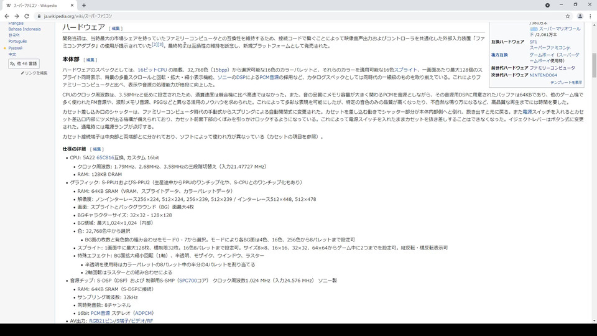Open the ビデオ link in AV出力 line
The image size is (597, 336).
pos(137,321)
